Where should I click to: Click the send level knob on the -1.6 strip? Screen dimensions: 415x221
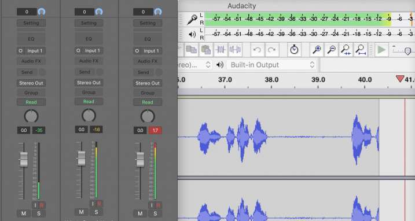[100, 72]
